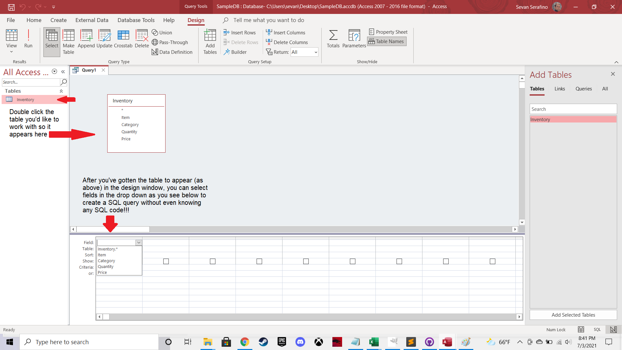Open the All Access Objects menu arrow
622x350 pixels.
(x=54, y=72)
